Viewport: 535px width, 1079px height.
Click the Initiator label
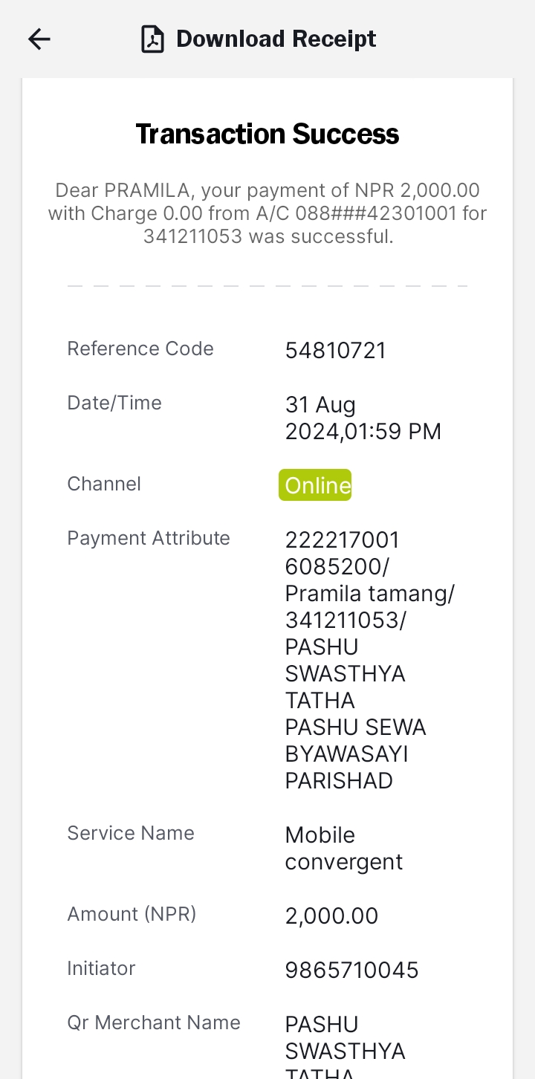[101, 968]
